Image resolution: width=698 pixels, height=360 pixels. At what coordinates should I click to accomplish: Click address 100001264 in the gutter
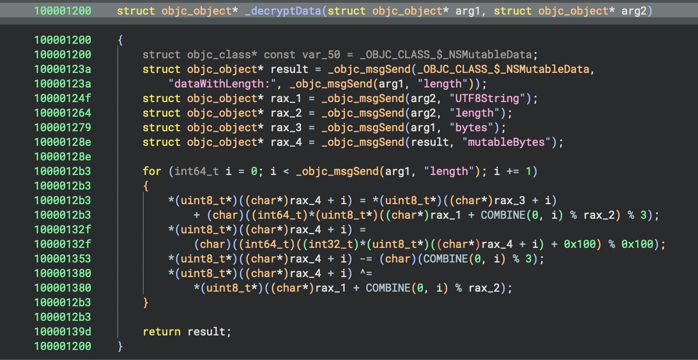[x=63, y=113]
